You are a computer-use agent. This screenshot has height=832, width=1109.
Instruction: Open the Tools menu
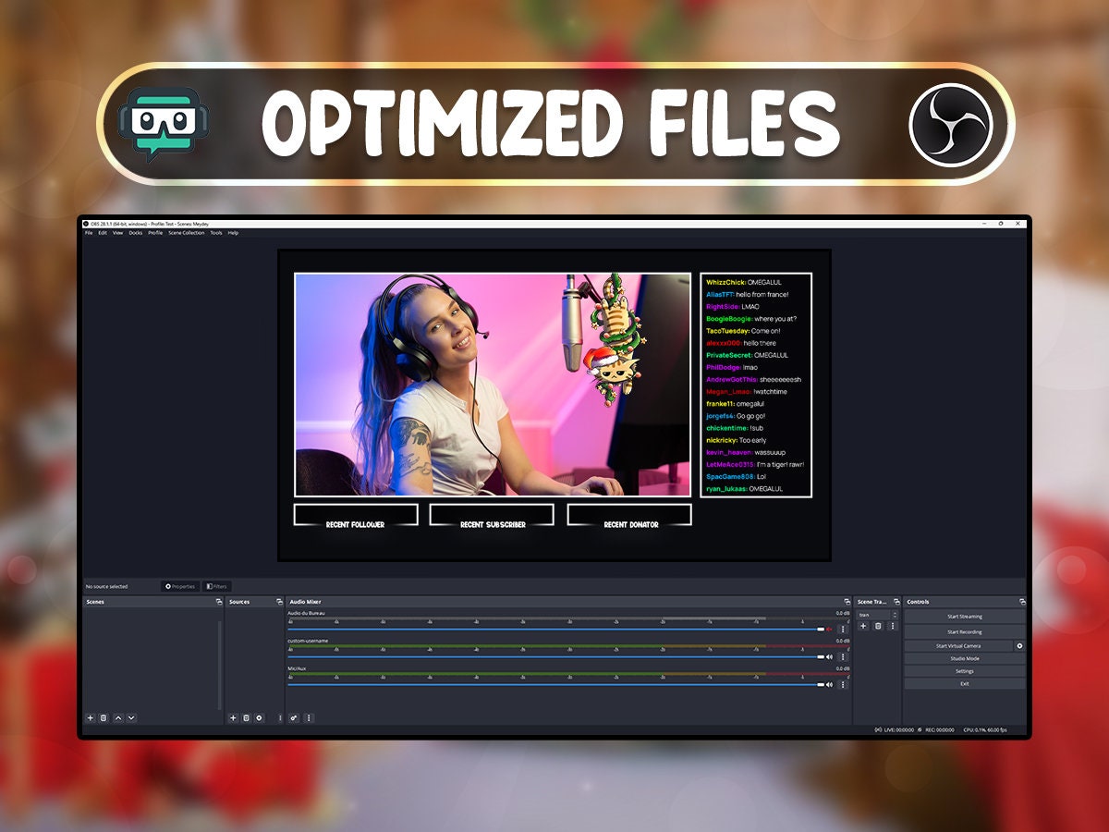pos(216,233)
